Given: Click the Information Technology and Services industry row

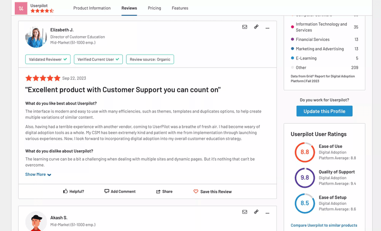Looking at the screenshot, I should [324, 27].
